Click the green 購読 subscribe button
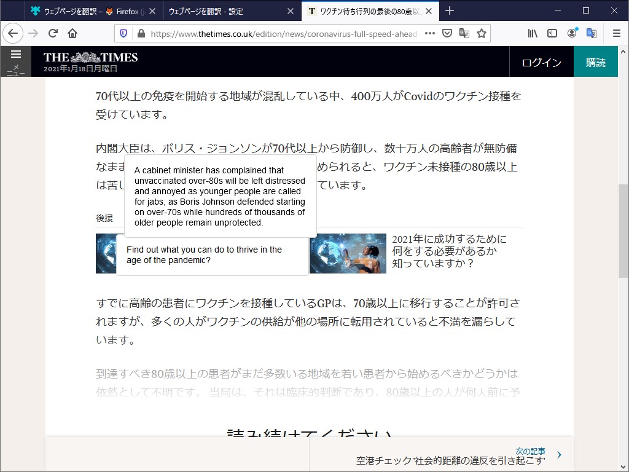Viewport: 629px width, 472px height. pos(595,61)
